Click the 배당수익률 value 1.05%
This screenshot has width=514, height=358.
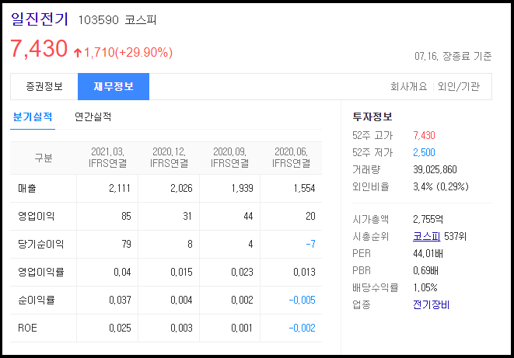point(425,287)
